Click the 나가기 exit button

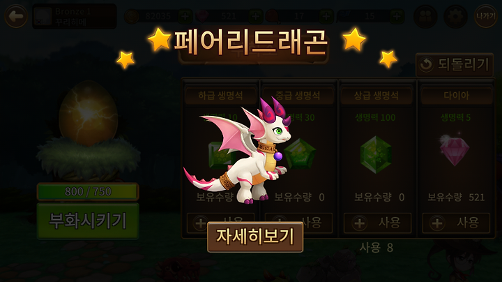486,16
